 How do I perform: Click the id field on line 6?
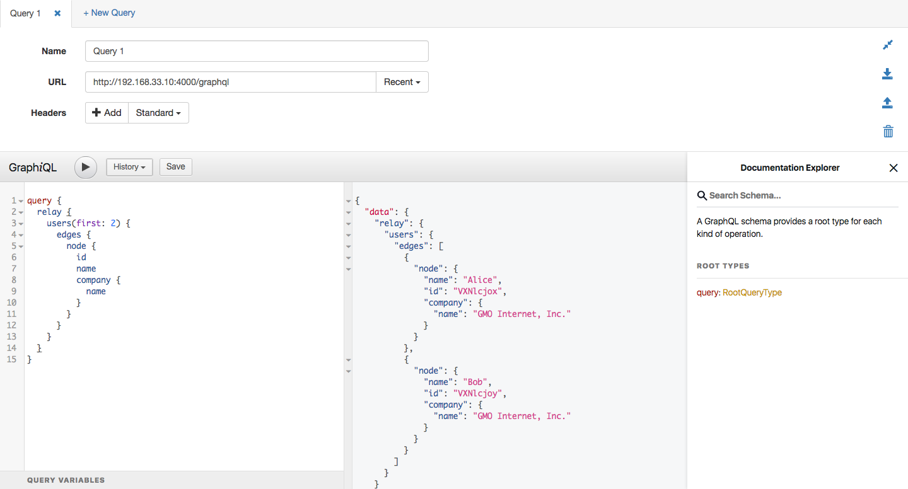(81, 257)
